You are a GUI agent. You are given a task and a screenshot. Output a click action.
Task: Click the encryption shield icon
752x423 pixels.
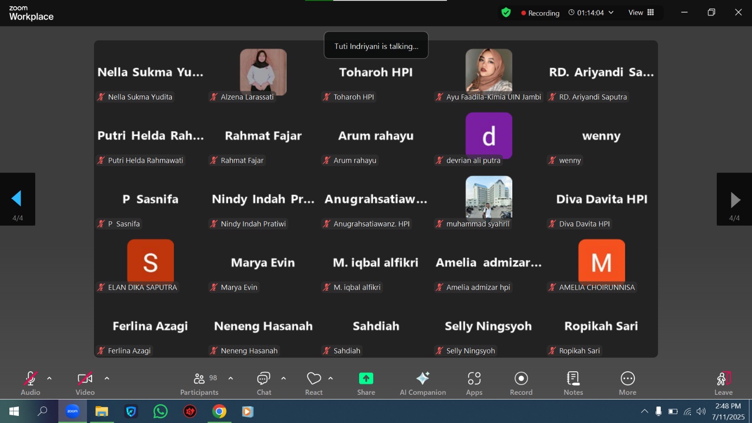pos(506,13)
